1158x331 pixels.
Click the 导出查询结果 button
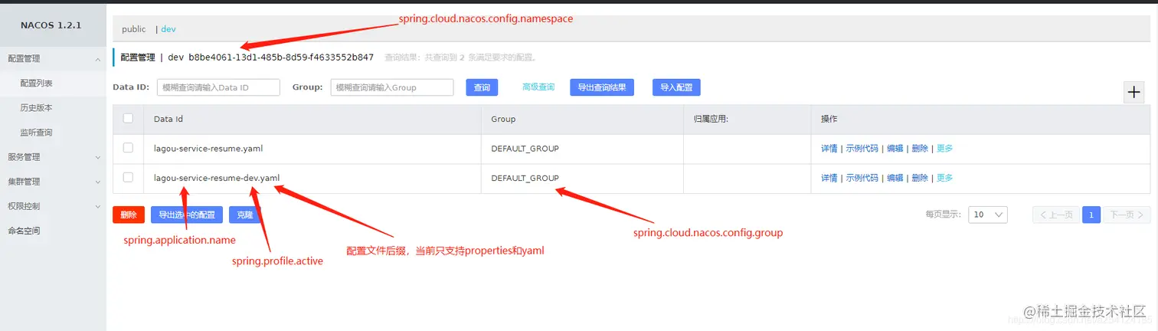pyautogui.click(x=602, y=87)
